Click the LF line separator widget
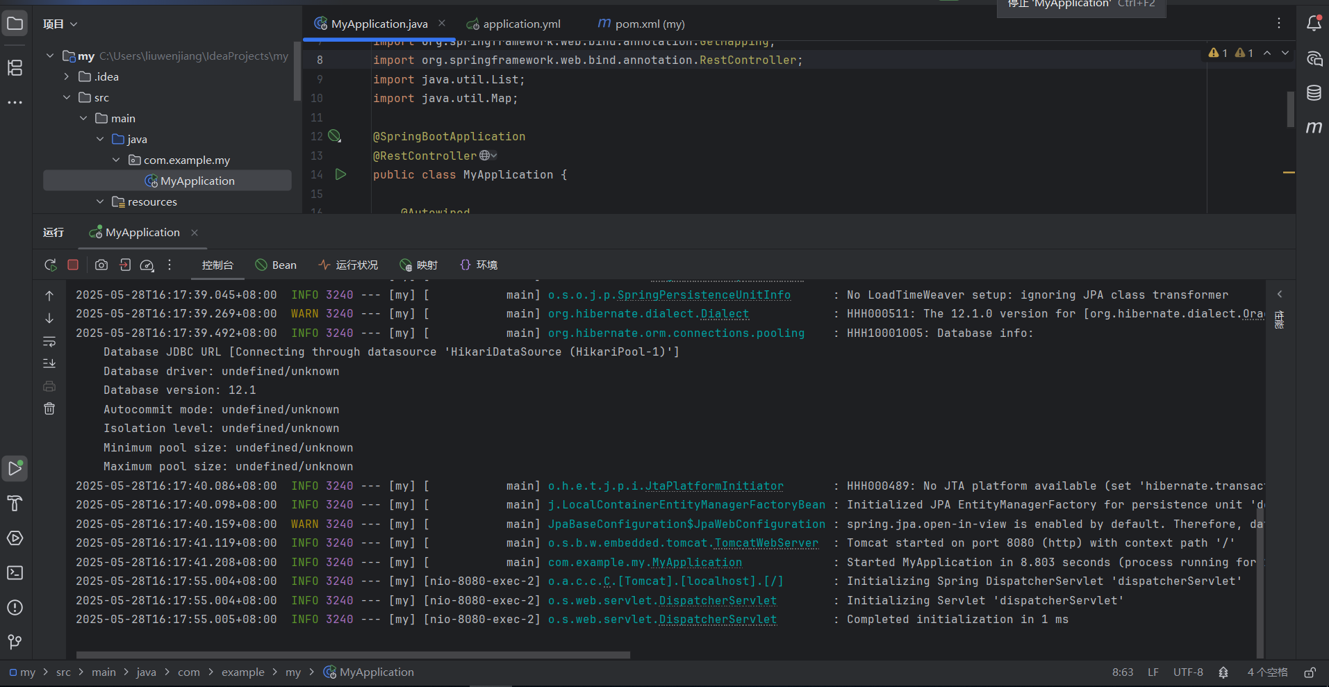Screen dimensions: 1329x687 (x=1153, y=672)
